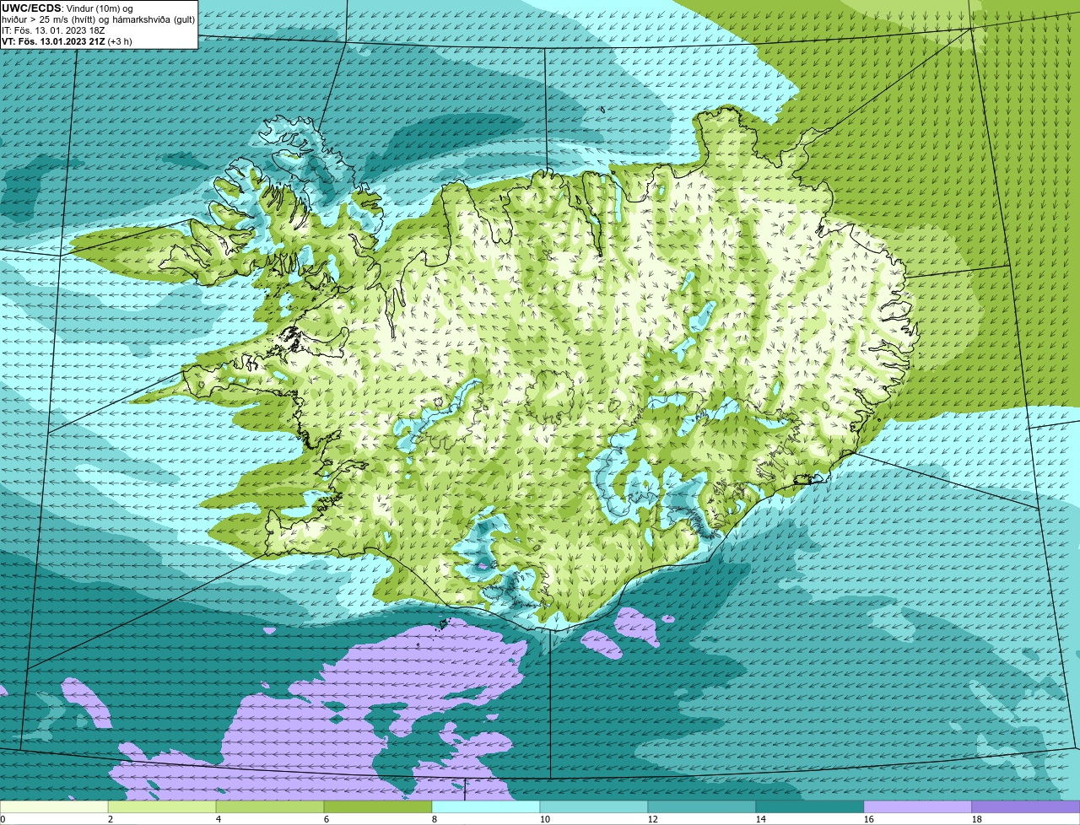Select the '8' tick label on the scale

(x=435, y=819)
